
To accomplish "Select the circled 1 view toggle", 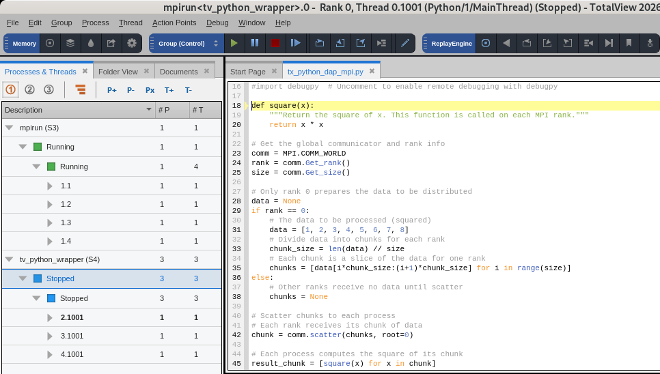I will (10, 89).
